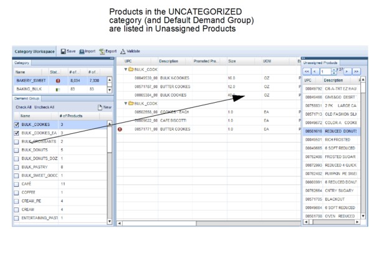Click the page number spinner arrows
The height and width of the screenshot is (261, 374).
pyautogui.click(x=335, y=72)
